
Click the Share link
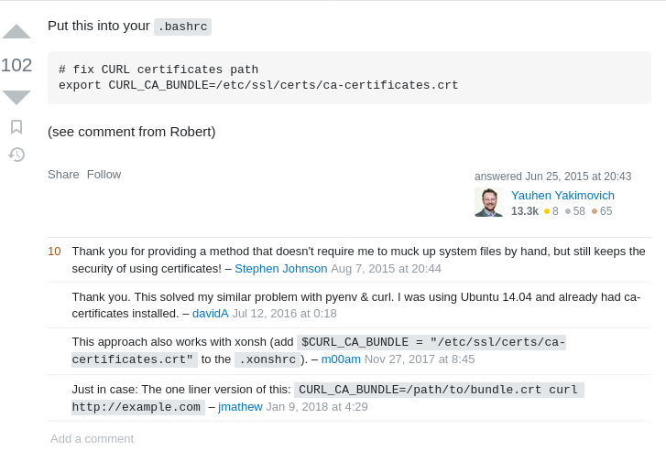coord(63,175)
